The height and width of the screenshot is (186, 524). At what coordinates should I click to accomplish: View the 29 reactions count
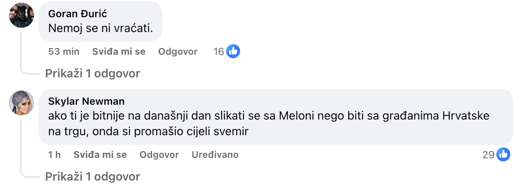pyautogui.click(x=488, y=155)
